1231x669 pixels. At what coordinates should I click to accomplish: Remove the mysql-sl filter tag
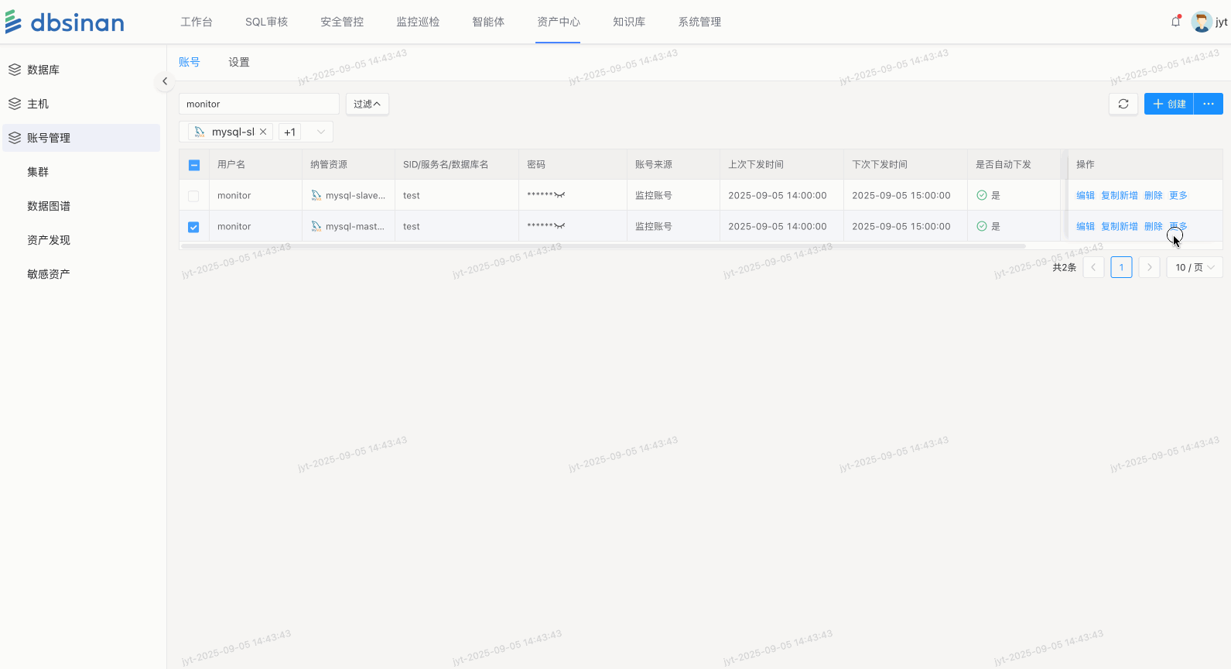tap(263, 132)
